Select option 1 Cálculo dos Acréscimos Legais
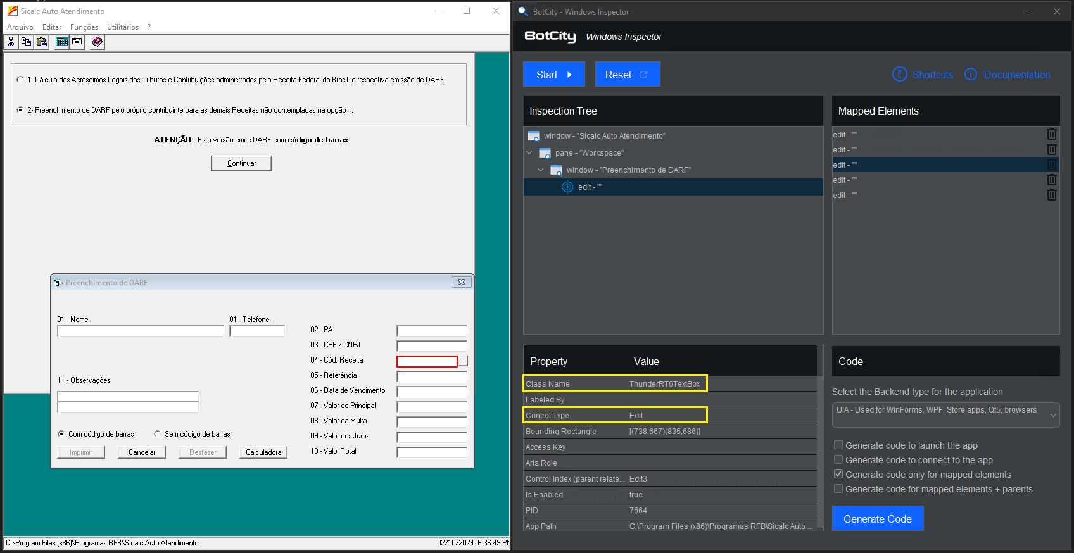The width and height of the screenshot is (1074, 553). tap(20, 80)
